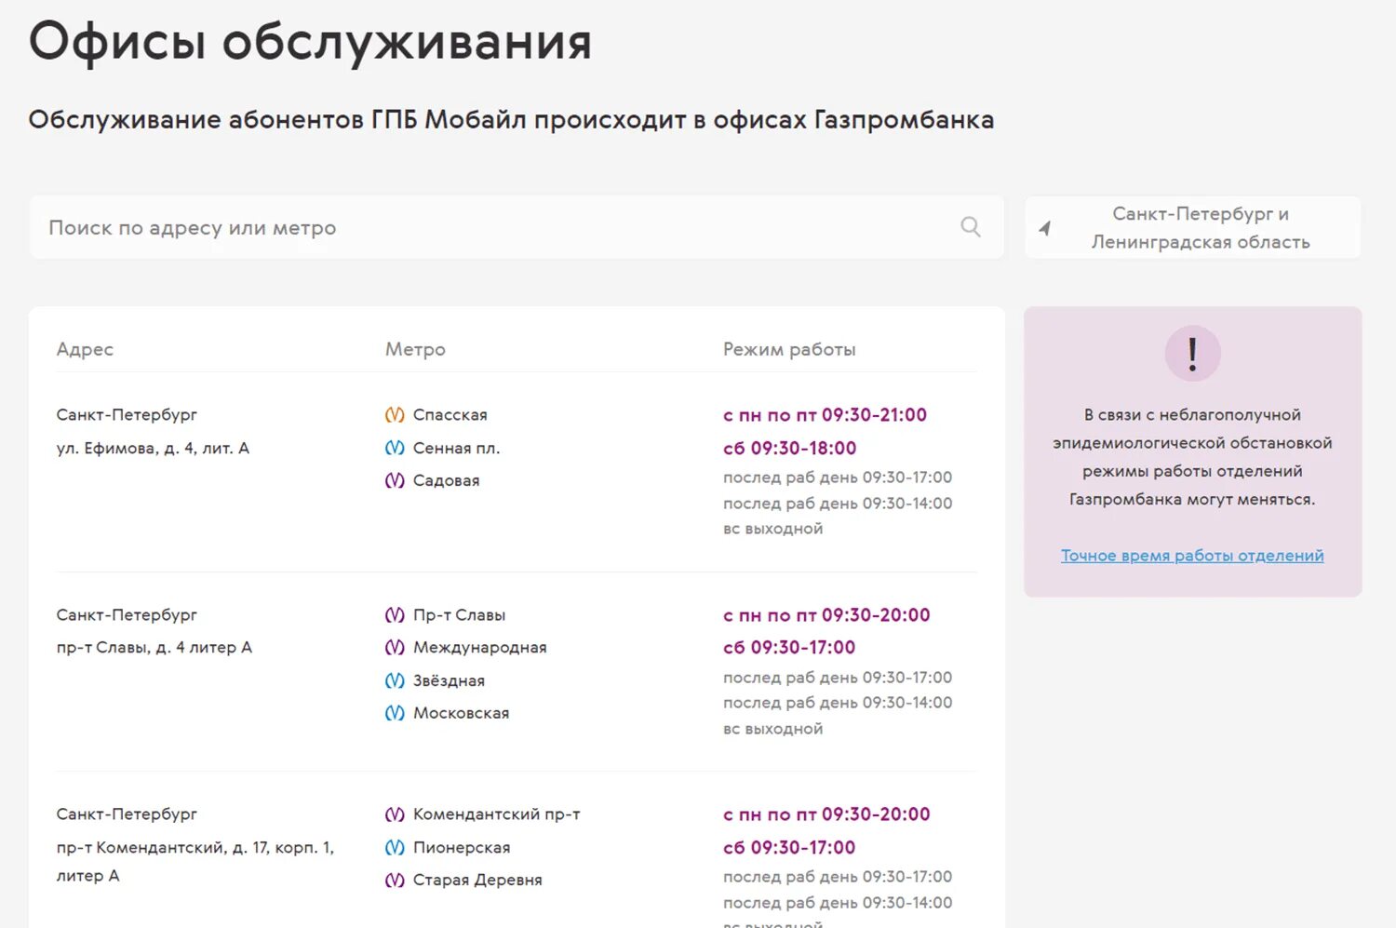
Task: Click metro icon next to Старая Деревня
Action: (x=395, y=880)
